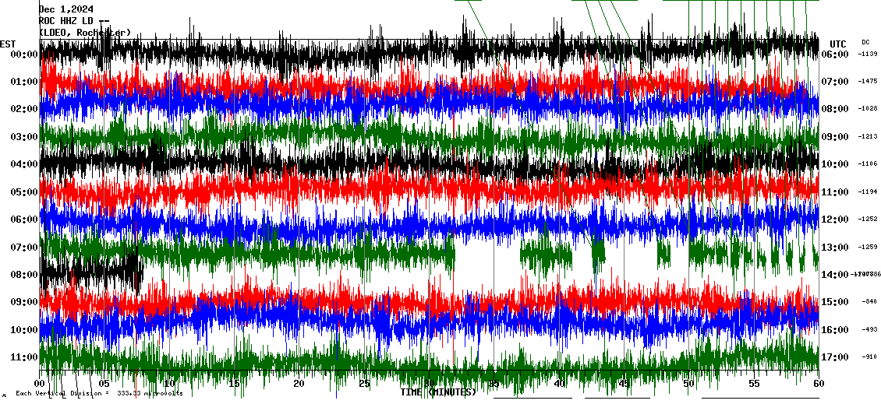Select the EST '05:00' row label
Viewport: 881px width, 404px height.
tap(23, 192)
